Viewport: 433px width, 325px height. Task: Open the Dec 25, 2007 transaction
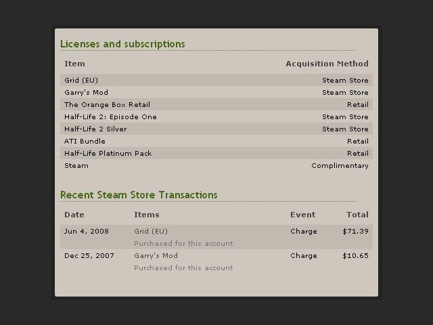216,261
